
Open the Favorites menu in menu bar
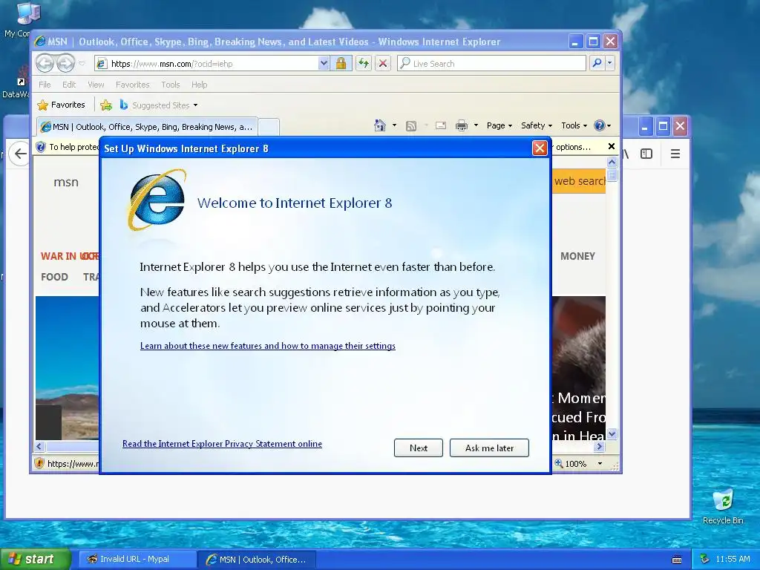132,85
